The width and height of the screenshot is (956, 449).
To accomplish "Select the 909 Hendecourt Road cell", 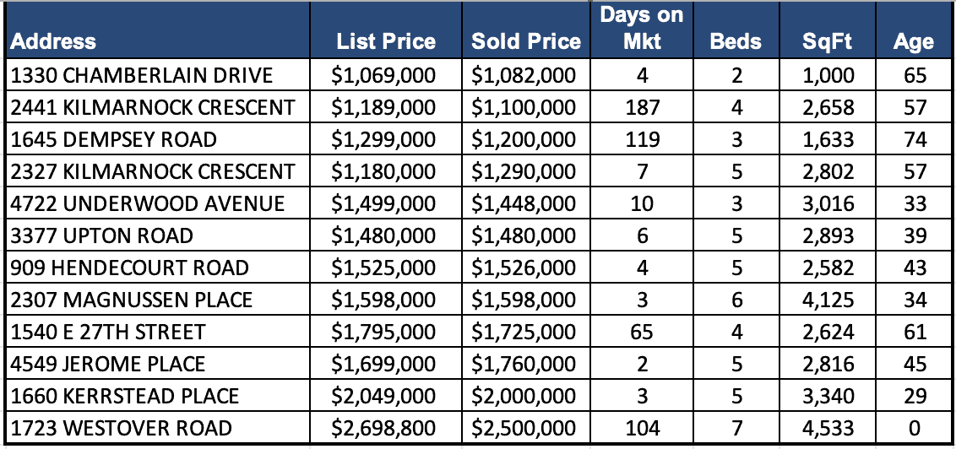I will [x=130, y=268].
